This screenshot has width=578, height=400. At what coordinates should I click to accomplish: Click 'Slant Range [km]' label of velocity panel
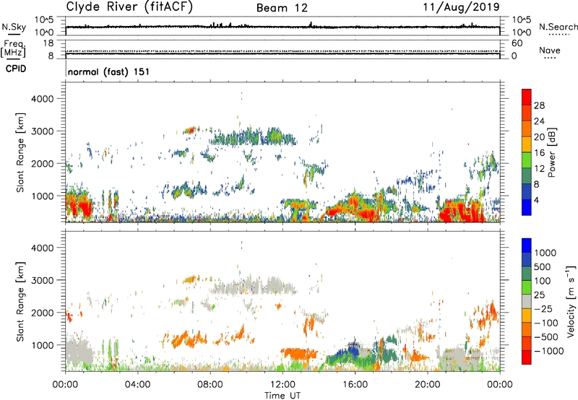tap(20, 302)
